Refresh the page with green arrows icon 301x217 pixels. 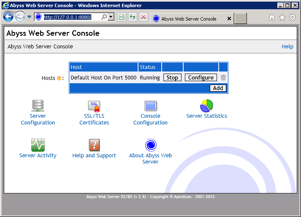[133, 17]
